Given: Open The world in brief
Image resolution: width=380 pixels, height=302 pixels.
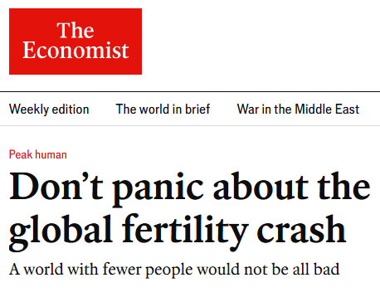Looking at the screenshot, I should [163, 109].
